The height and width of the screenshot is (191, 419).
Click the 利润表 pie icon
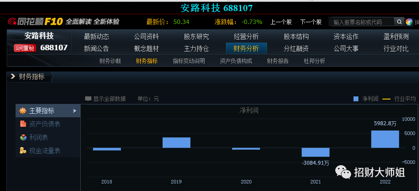click(x=23, y=137)
